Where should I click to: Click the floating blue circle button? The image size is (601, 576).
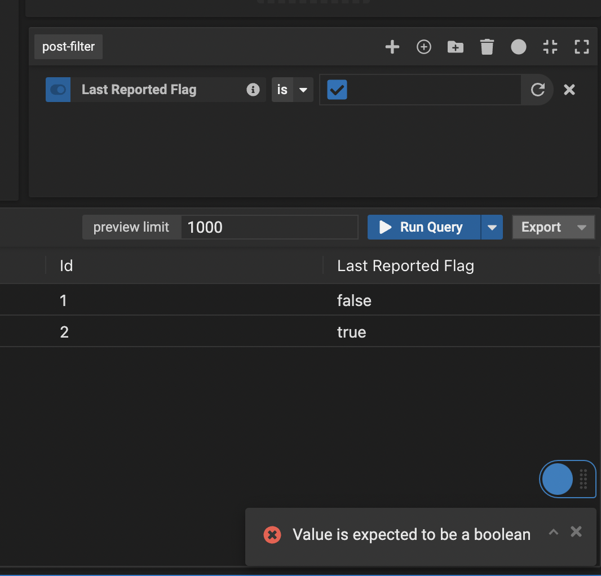coord(557,479)
